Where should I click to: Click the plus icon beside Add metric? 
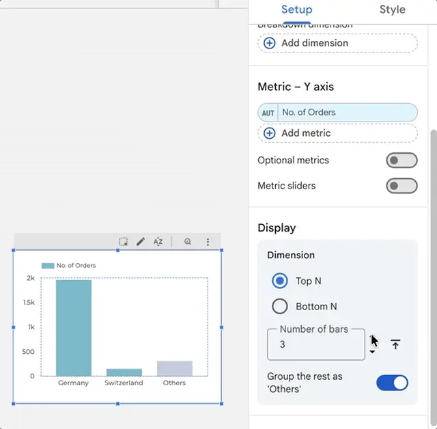click(x=270, y=133)
